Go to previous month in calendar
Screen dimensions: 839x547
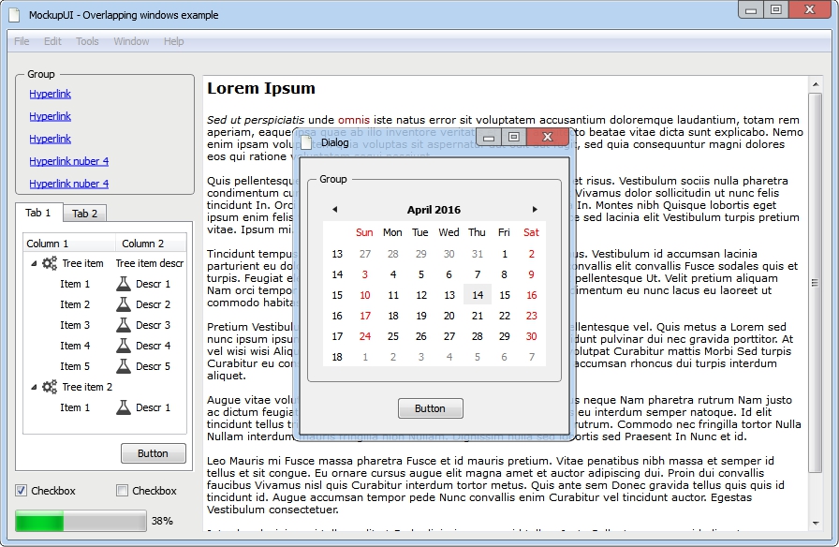[x=335, y=210]
